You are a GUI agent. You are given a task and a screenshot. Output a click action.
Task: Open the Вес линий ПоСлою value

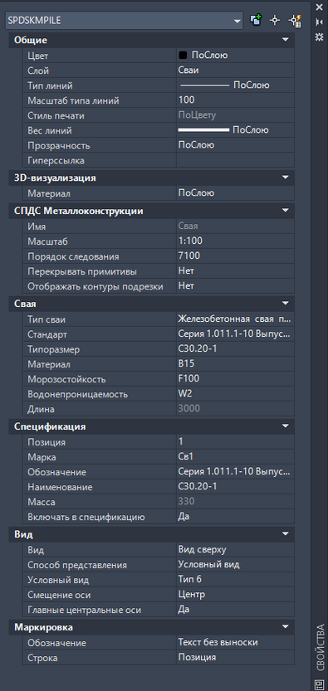point(235,130)
